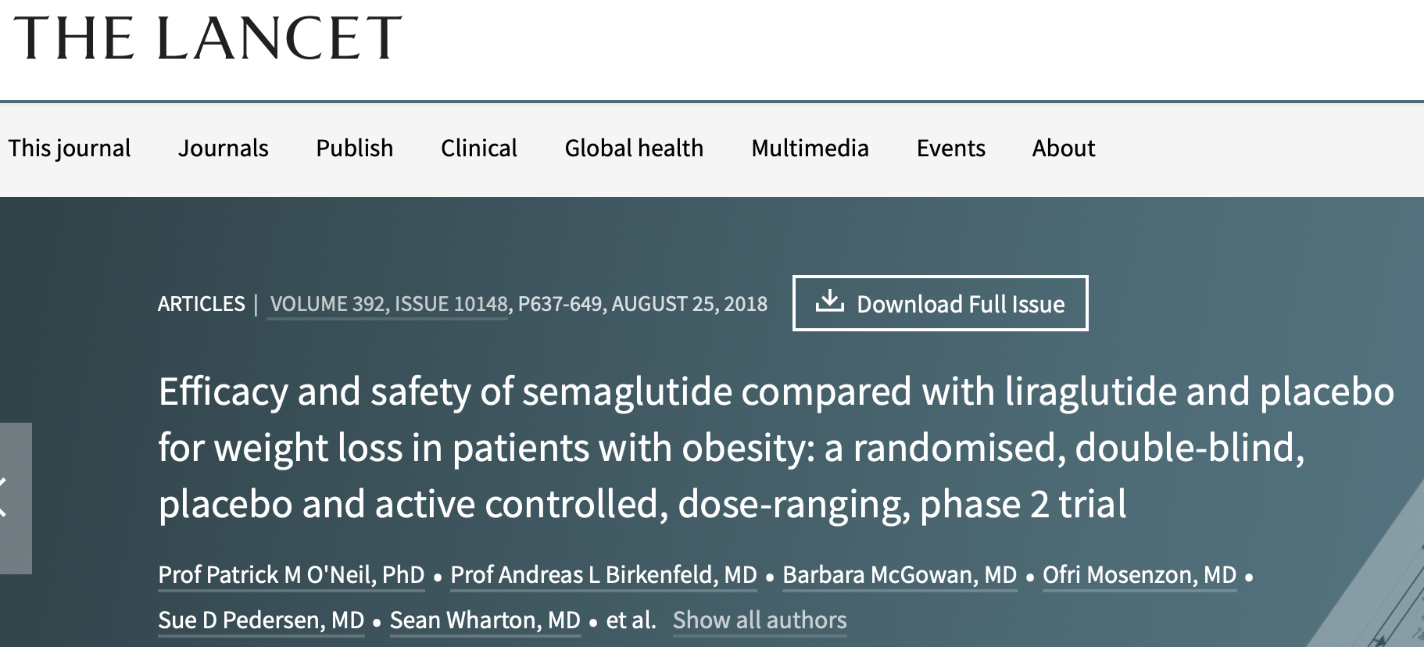Open the This journal menu
This screenshot has height=647, width=1424.
[x=70, y=148]
